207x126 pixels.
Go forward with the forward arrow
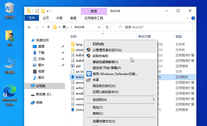pyautogui.click(x=37, y=27)
